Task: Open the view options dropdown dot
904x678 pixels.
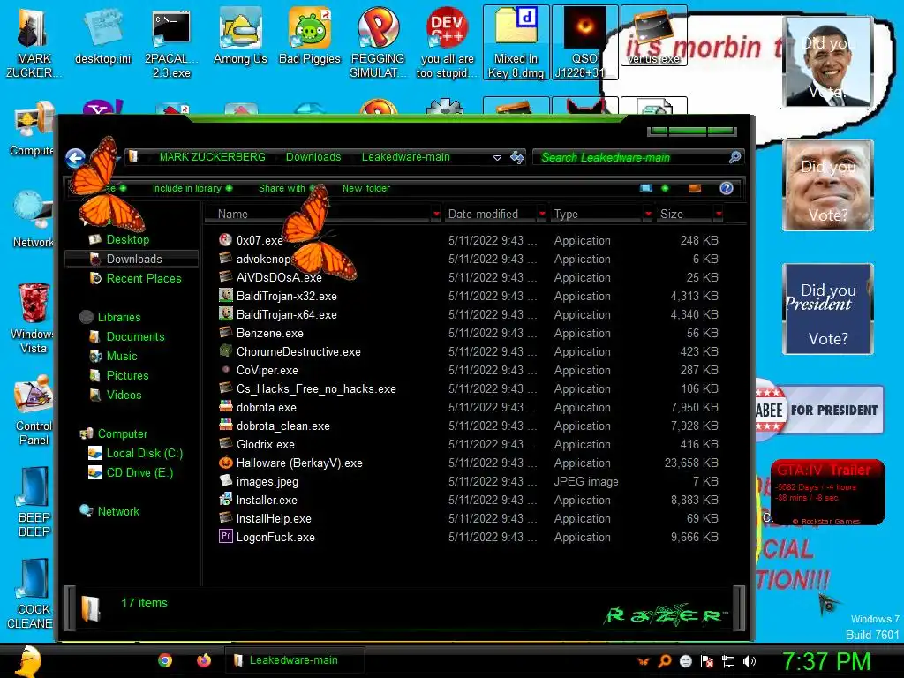Action: 665,188
